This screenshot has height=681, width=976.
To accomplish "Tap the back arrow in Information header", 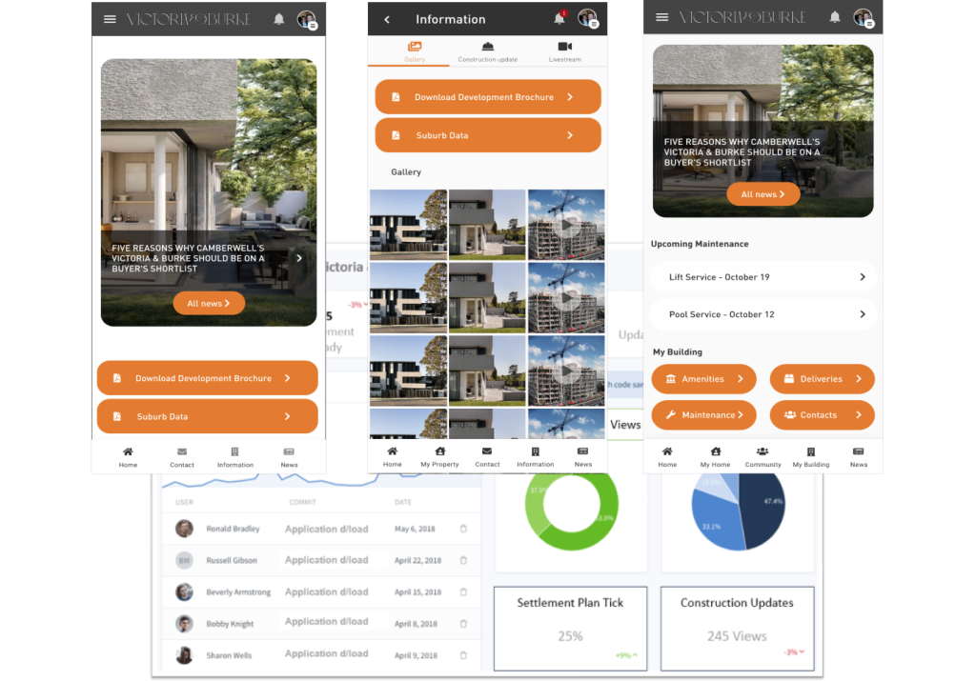I will click(387, 19).
